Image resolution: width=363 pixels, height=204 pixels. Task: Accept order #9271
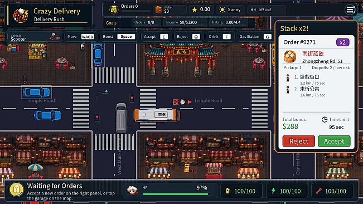click(334, 141)
